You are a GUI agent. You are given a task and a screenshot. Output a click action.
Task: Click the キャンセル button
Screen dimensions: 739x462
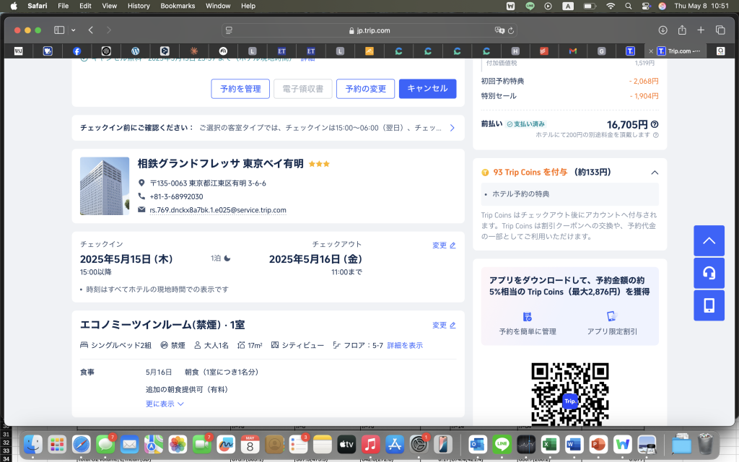(x=427, y=89)
